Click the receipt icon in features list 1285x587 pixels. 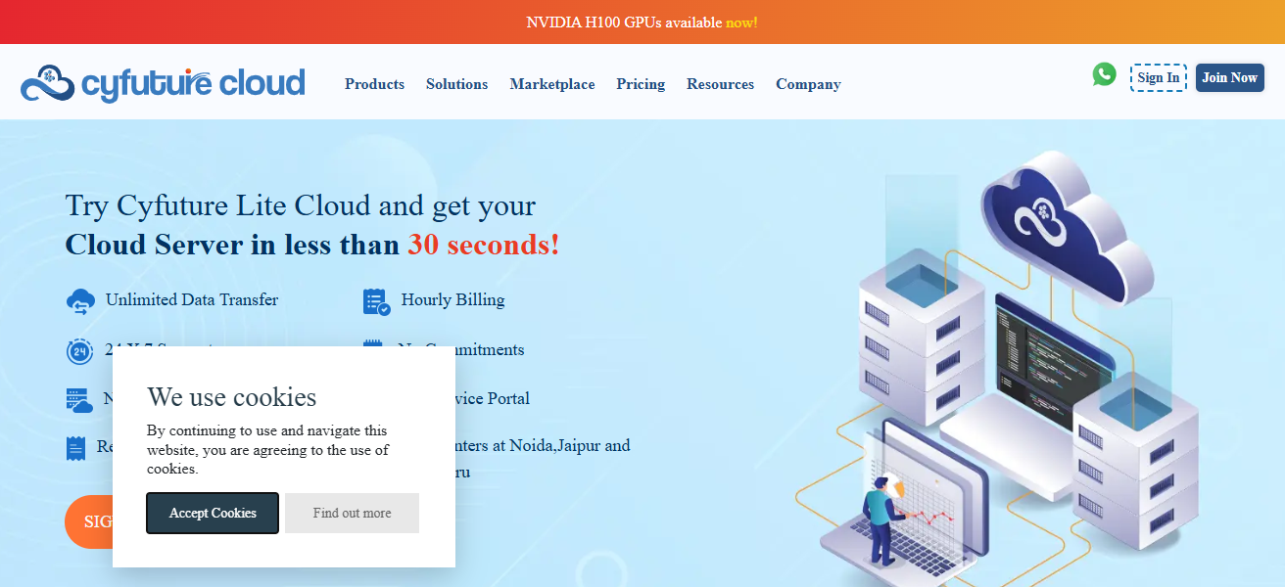pos(75,448)
